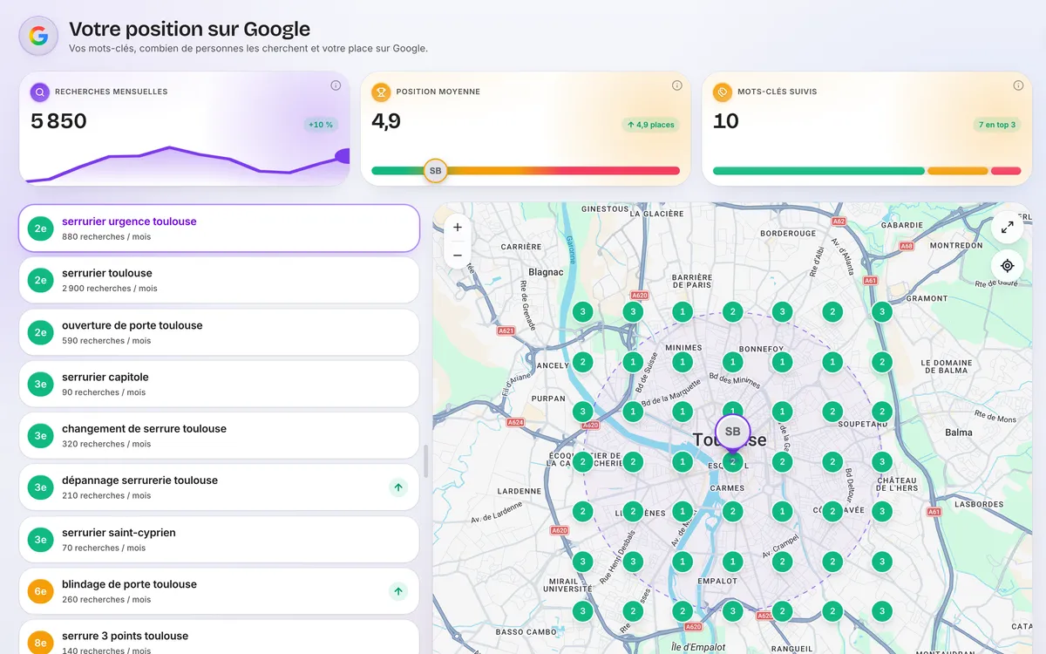1046x654 pixels.
Task: Select keyword serrurier capitole
Action: point(219,384)
